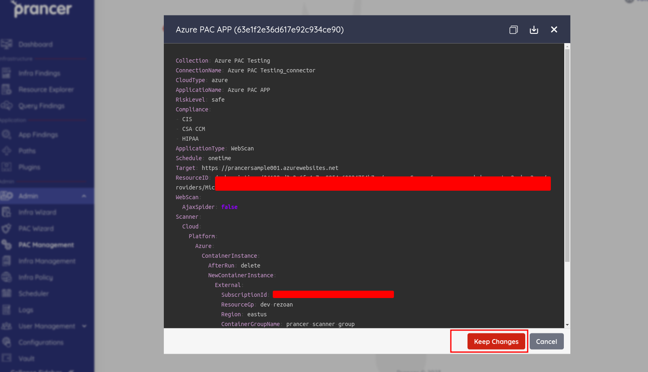Click 'Azure PAC Testing_connector' connection value
Viewport: 648px width, 372px height.
tap(272, 70)
